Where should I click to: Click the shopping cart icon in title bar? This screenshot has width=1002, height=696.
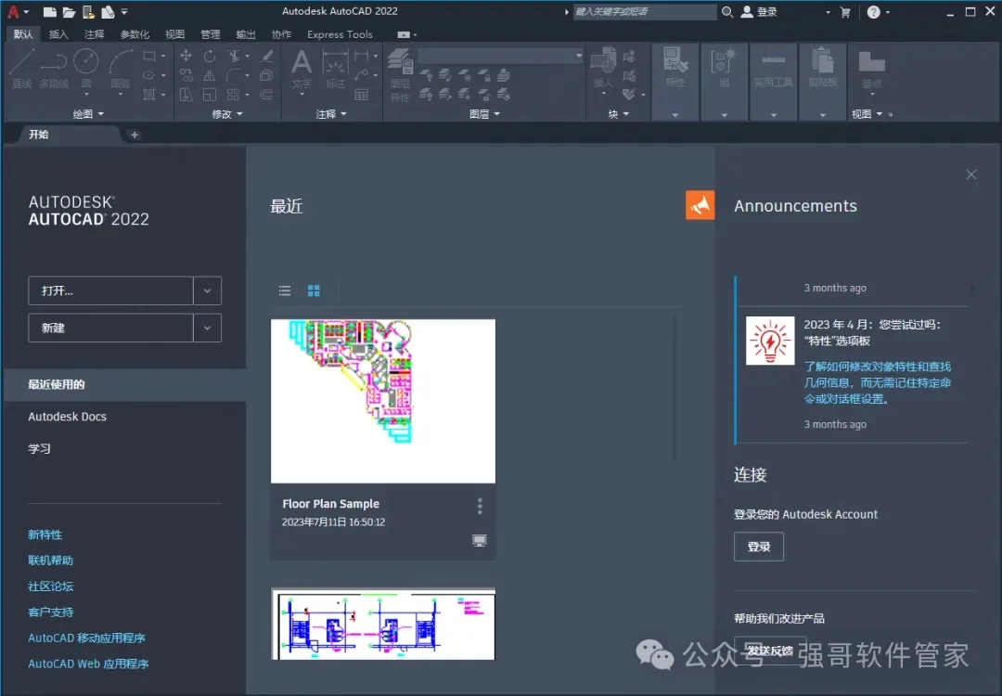pos(845,12)
